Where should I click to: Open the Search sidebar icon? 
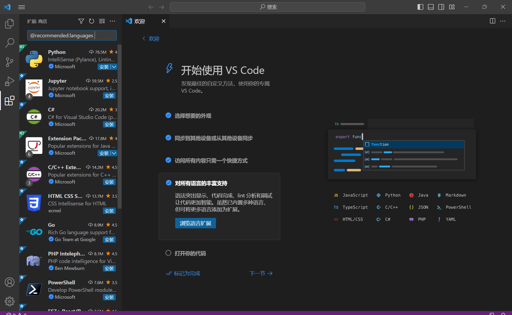pyautogui.click(x=9, y=43)
